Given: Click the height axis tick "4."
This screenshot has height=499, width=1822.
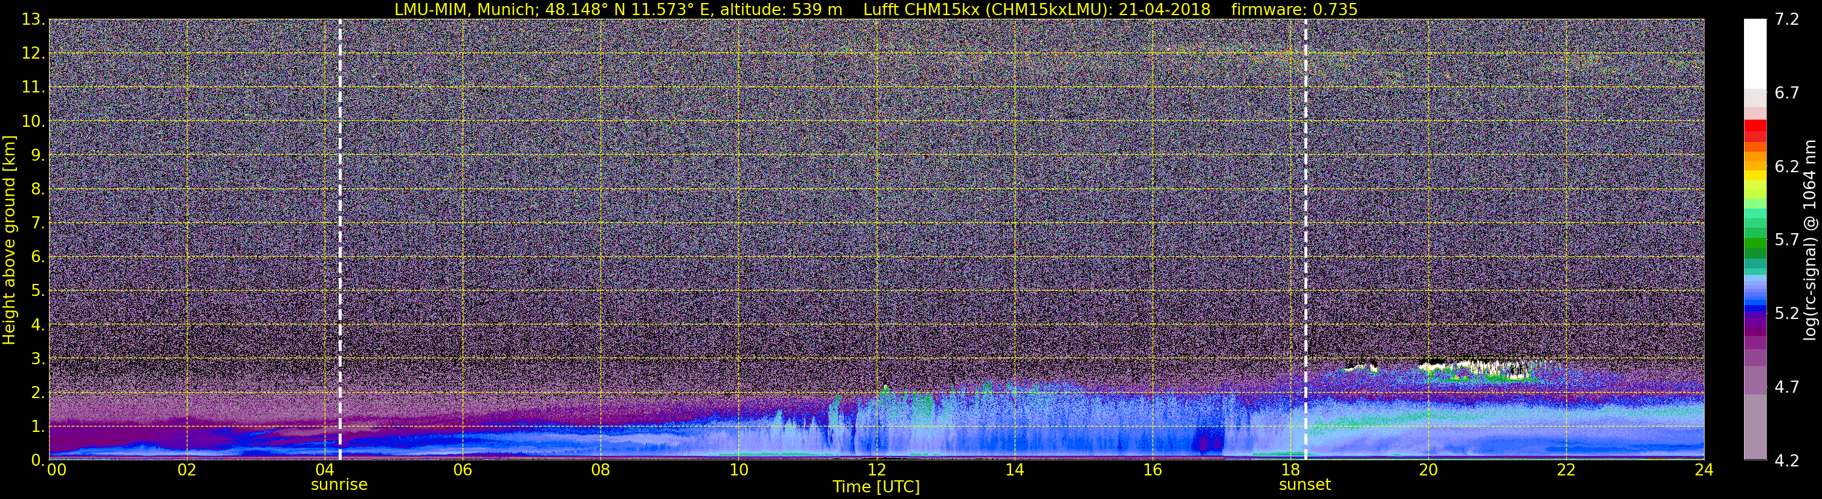Looking at the screenshot, I should pyautogui.click(x=37, y=324).
